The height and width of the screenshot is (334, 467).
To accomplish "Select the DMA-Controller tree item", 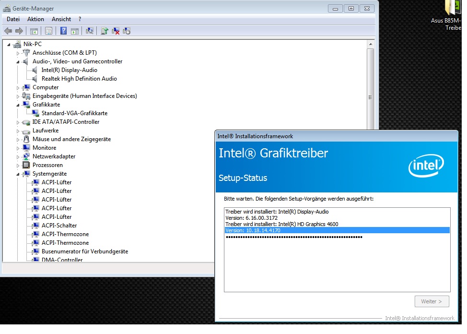I will [62, 260].
